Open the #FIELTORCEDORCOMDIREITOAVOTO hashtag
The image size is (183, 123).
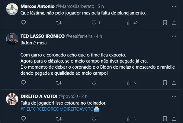(62, 109)
